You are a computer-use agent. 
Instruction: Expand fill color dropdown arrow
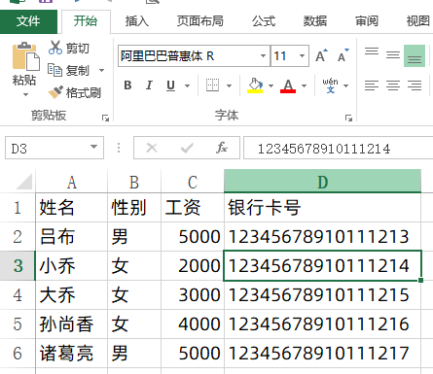[271, 85]
